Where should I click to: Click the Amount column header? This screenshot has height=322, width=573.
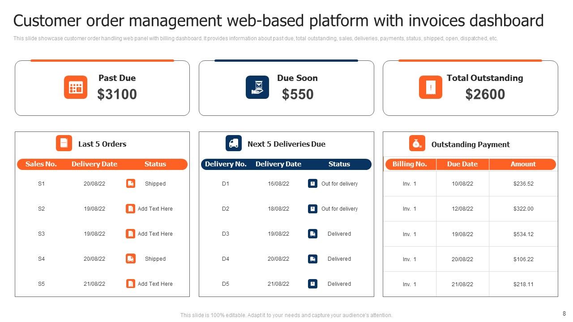click(523, 164)
